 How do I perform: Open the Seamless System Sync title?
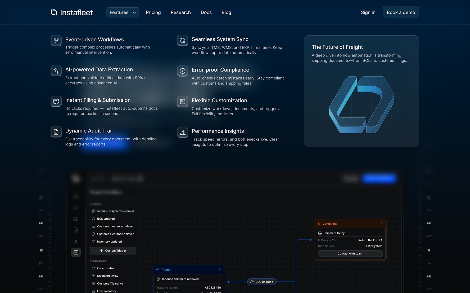tap(220, 39)
